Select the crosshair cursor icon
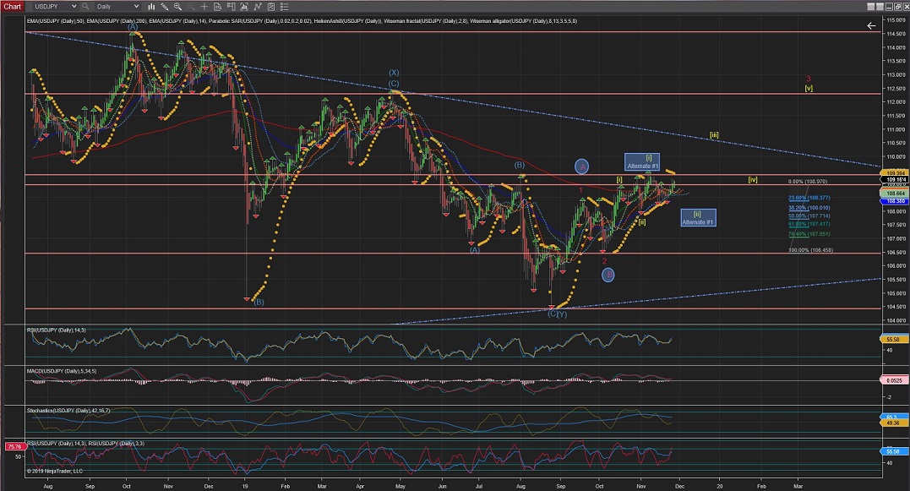 click(x=204, y=6)
